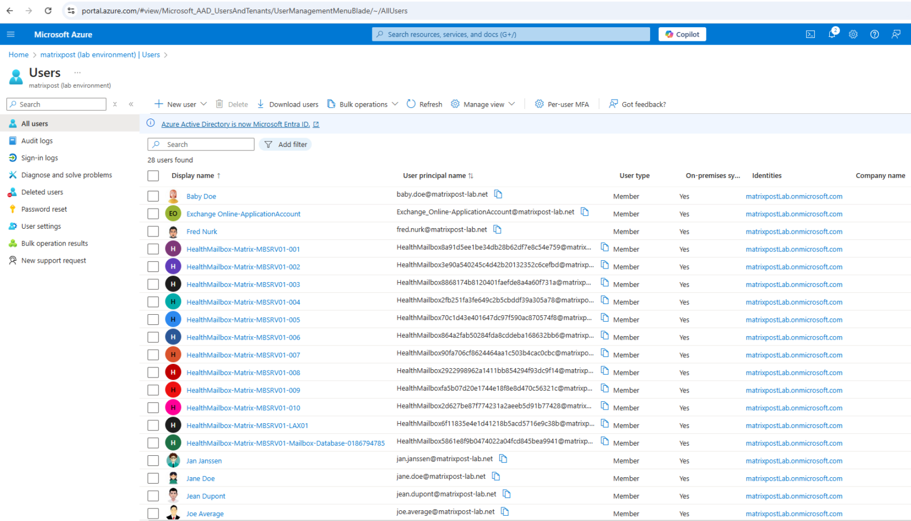Image resolution: width=911 pixels, height=521 pixels.
Task: Check the select-all users checkbox
Action: click(153, 176)
